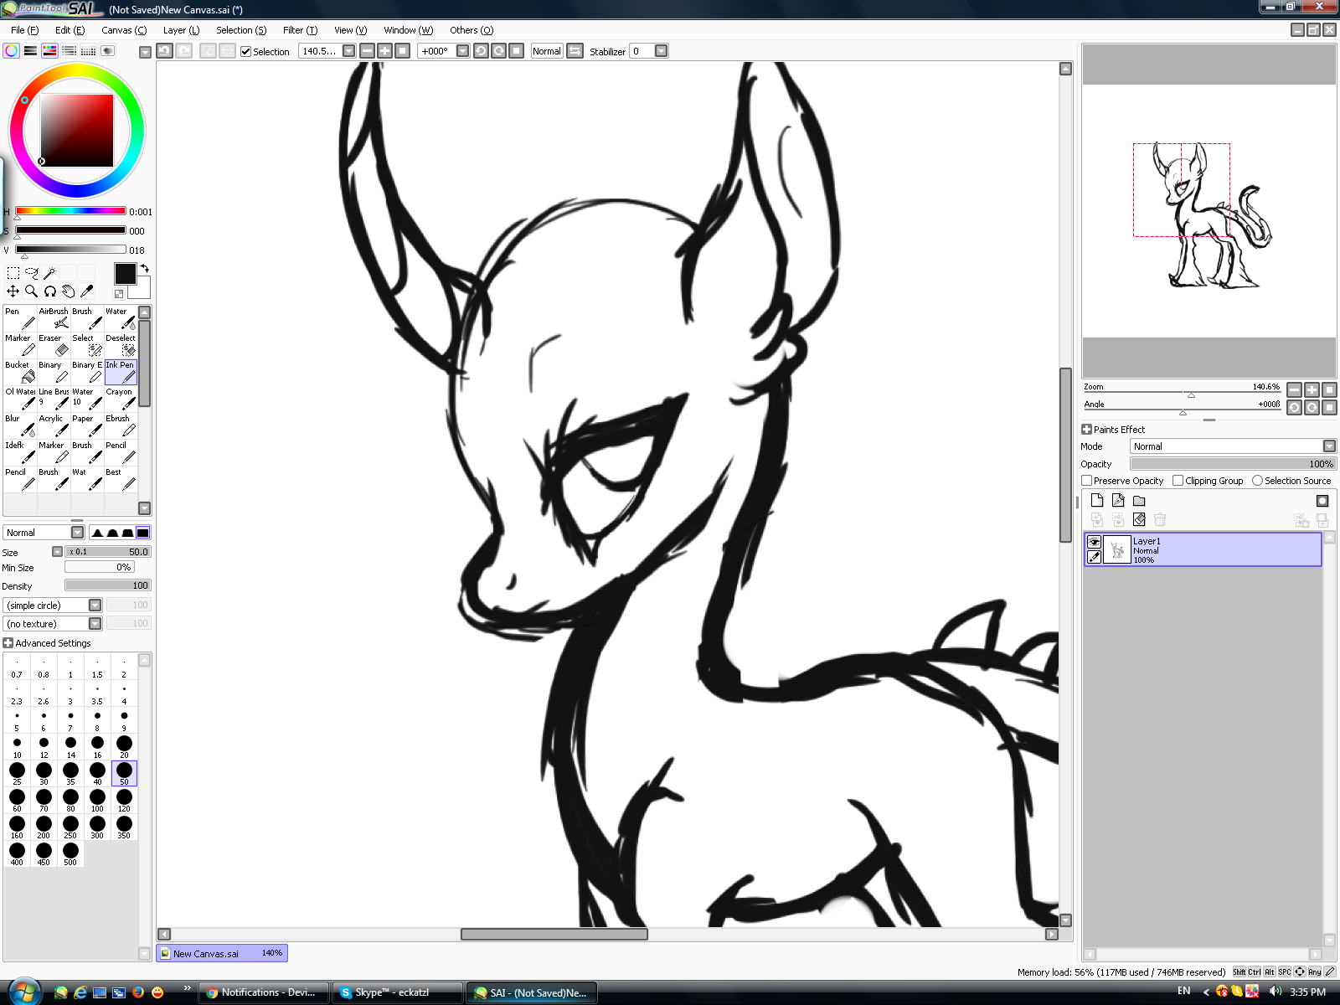Clear the layer with the eraser icon
The height and width of the screenshot is (1005, 1340).
1139,520
